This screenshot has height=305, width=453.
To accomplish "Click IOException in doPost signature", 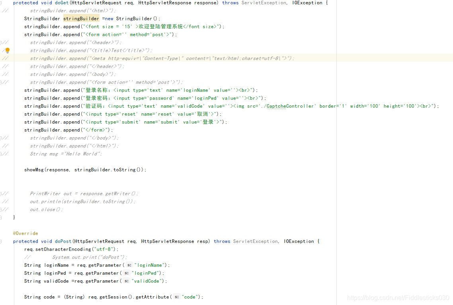I will (x=299, y=241).
